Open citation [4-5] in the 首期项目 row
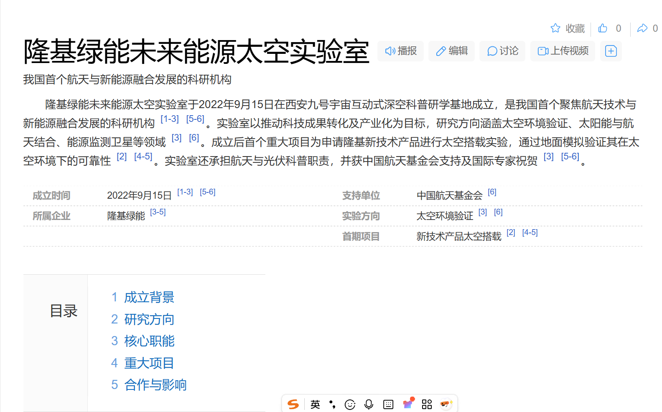 click(x=530, y=233)
